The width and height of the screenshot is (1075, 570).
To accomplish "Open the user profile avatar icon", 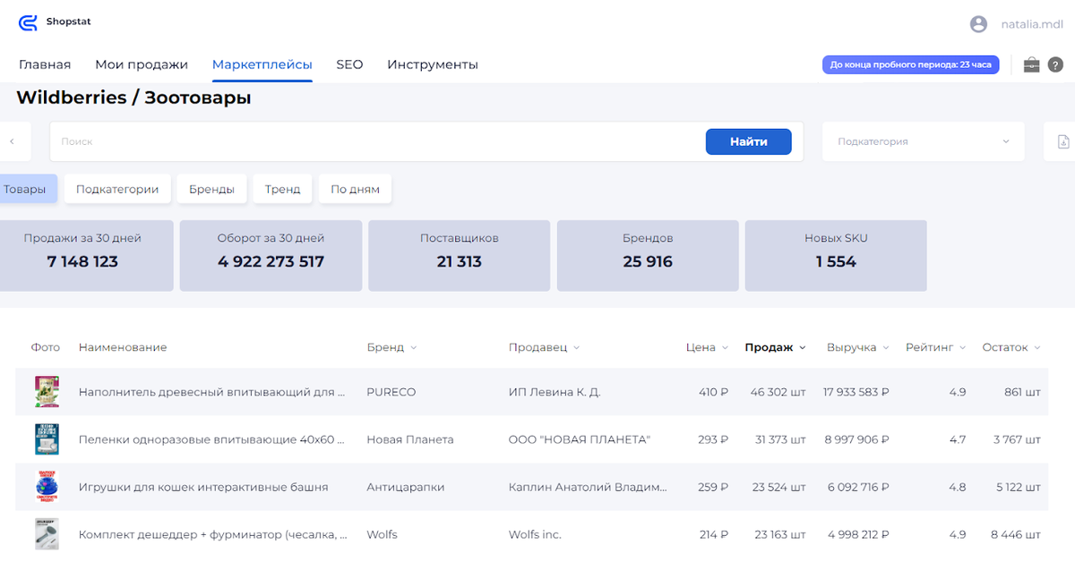I will (978, 24).
